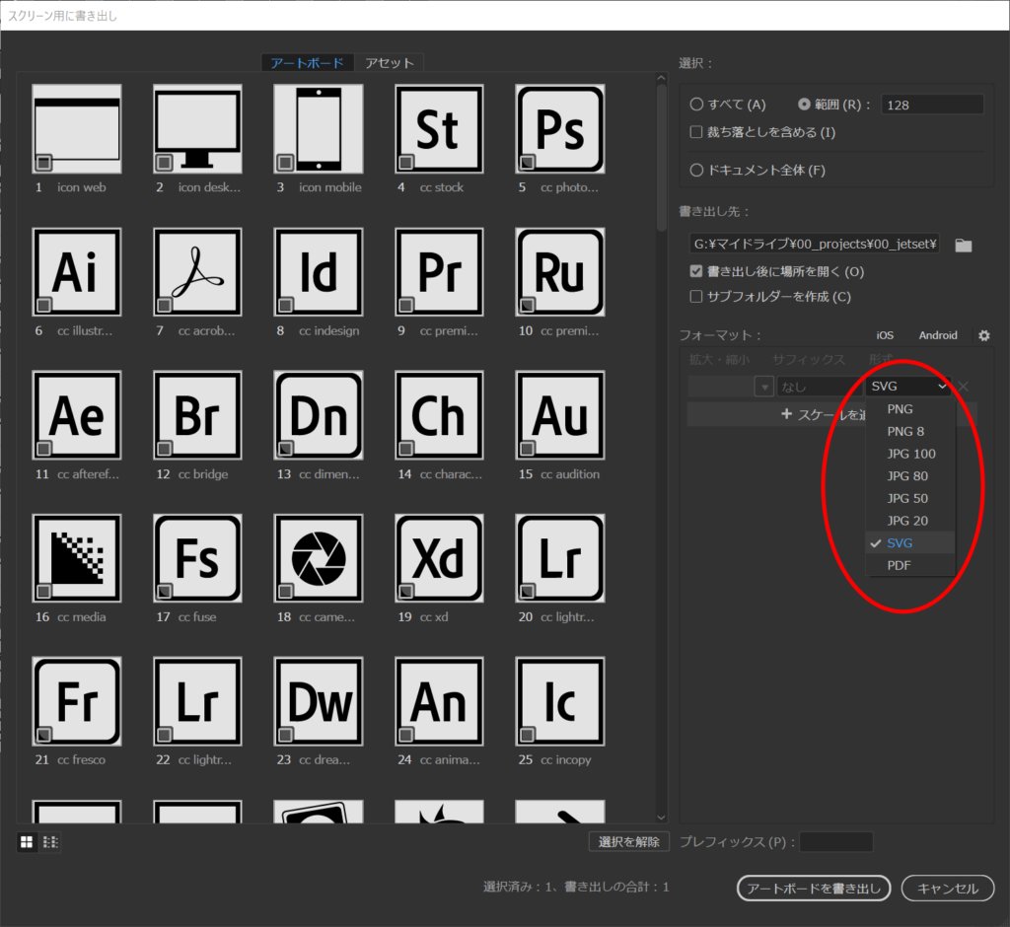Click the 選択を解除 button

click(x=628, y=842)
